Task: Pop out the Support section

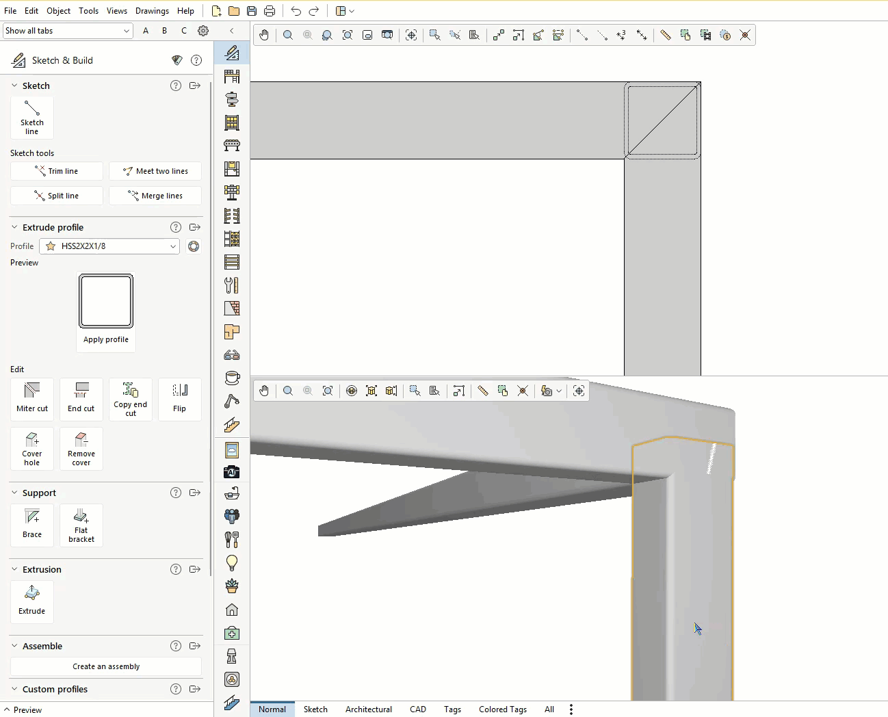Action: tap(195, 493)
